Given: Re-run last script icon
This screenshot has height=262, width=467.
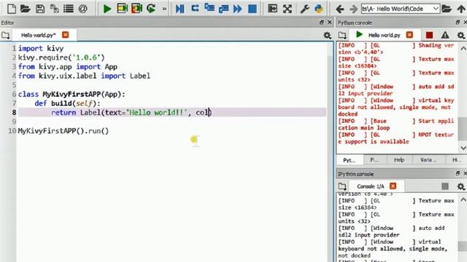Looking at the screenshot, I should pyautogui.click(x=151, y=9).
